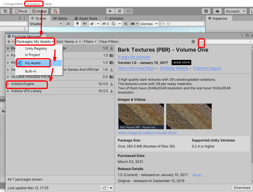Step one frame forward

point(129,11)
